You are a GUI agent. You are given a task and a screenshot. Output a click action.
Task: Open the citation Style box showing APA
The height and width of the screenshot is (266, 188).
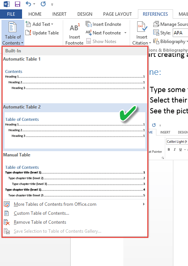point(181,33)
